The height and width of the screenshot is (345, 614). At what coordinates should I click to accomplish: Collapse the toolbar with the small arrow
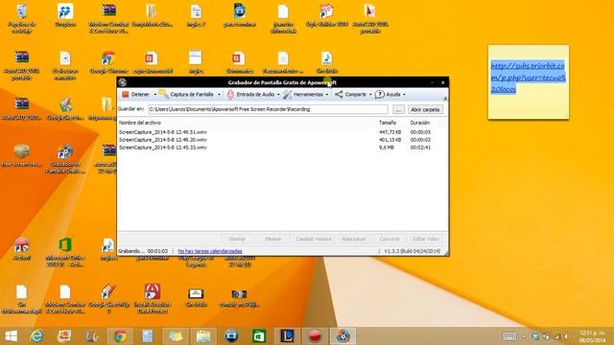tap(445, 98)
